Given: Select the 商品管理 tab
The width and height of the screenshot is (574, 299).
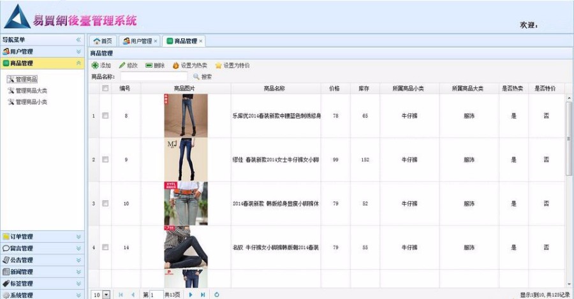Looking at the screenshot, I should point(182,41).
